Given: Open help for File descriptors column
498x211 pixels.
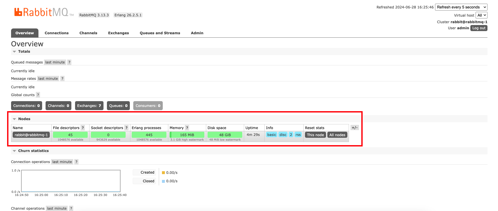Looking at the screenshot, I should tap(83, 128).
